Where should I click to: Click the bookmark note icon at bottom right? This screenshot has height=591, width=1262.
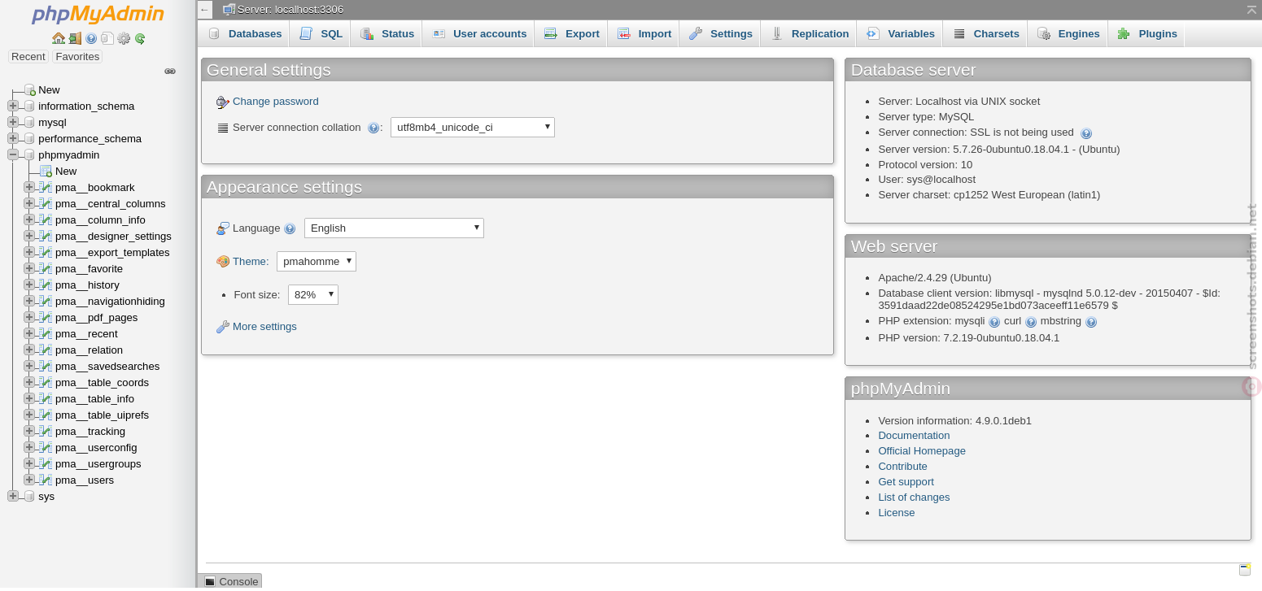point(1245,569)
